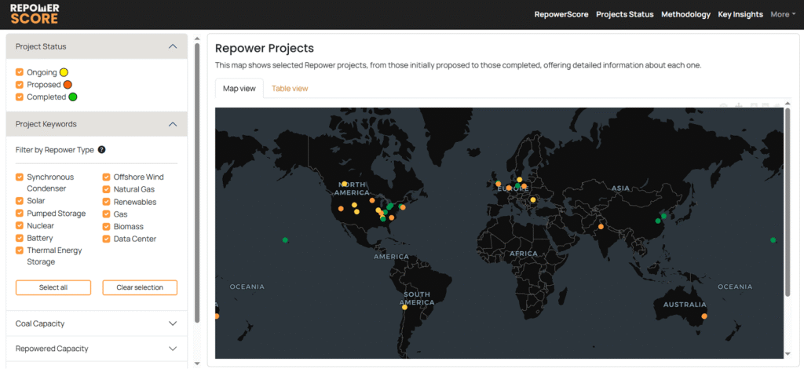This screenshot has height=369, width=804.
Task: Click the yellow Ongoing status dot
Action: pyautogui.click(x=64, y=72)
